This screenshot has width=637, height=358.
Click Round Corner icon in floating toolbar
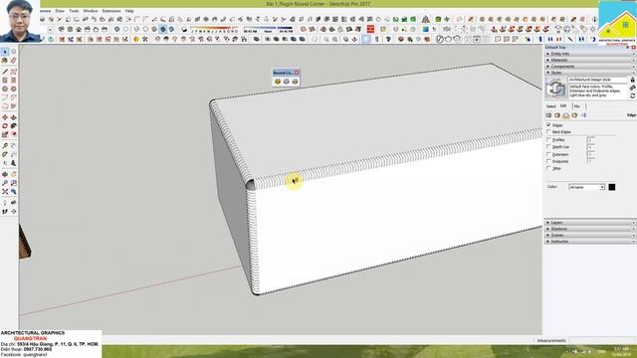point(278,82)
